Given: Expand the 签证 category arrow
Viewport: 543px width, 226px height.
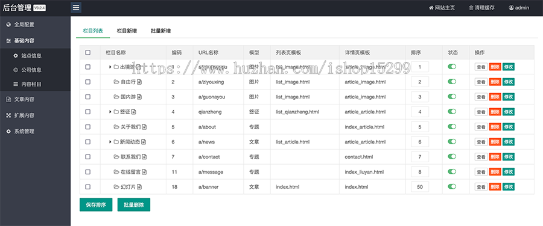Looking at the screenshot, I should [110, 112].
